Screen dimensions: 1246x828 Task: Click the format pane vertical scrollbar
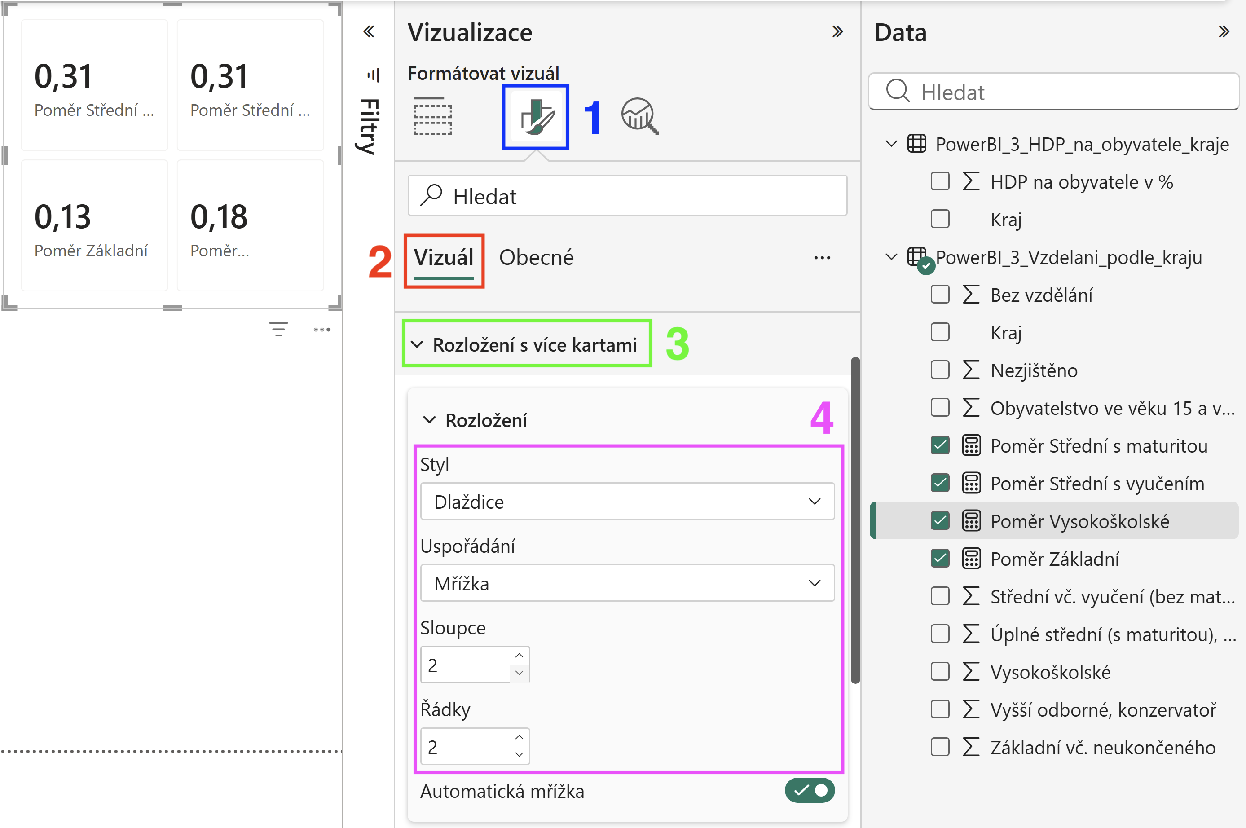[855, 520]
